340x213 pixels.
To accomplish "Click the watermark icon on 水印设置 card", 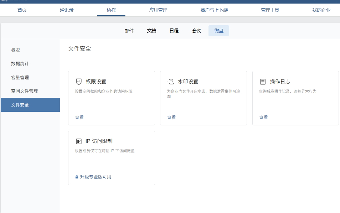I will (171, 81).
